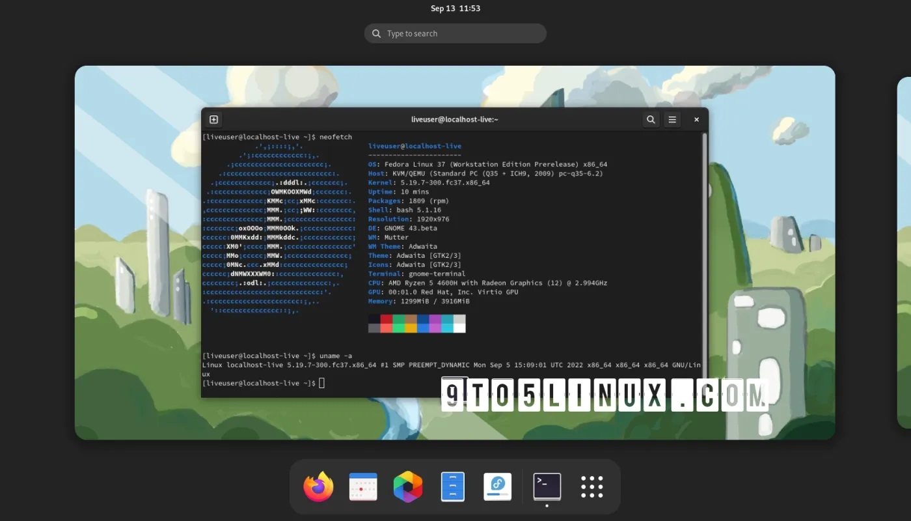This screenshot has height=521, width=911.
Task: Click the "neofetch" command text
Action: click(x=335, y=137)
